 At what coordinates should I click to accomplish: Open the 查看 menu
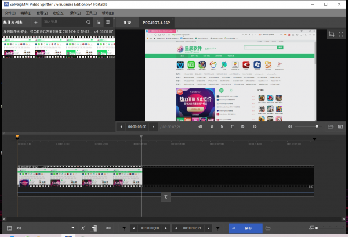click(42, 13)
